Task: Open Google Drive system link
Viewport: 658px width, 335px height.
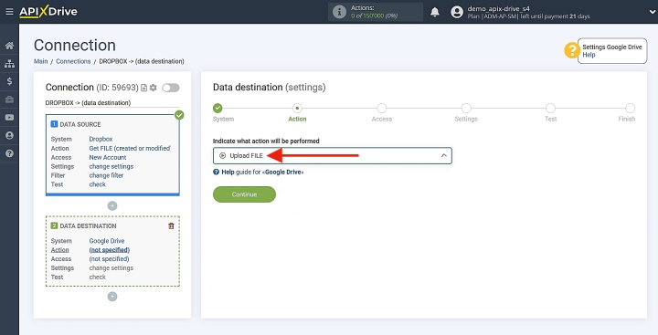Action: click(107, 241)
